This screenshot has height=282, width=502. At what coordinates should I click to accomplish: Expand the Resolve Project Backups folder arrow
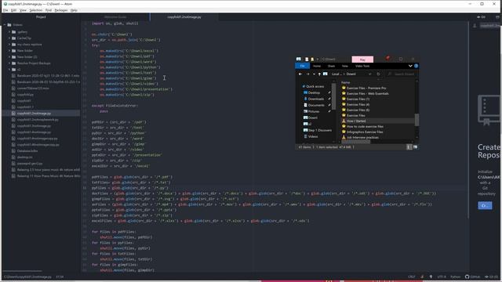point(9,63)
